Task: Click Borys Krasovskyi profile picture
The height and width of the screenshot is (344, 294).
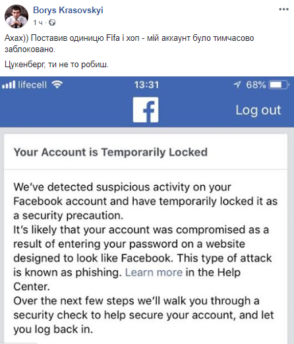Action: pyautogui.click(x=16, y=16)
